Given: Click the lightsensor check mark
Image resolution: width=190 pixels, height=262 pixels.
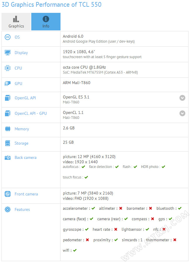Looking at the screenshot, I should 147,229.
